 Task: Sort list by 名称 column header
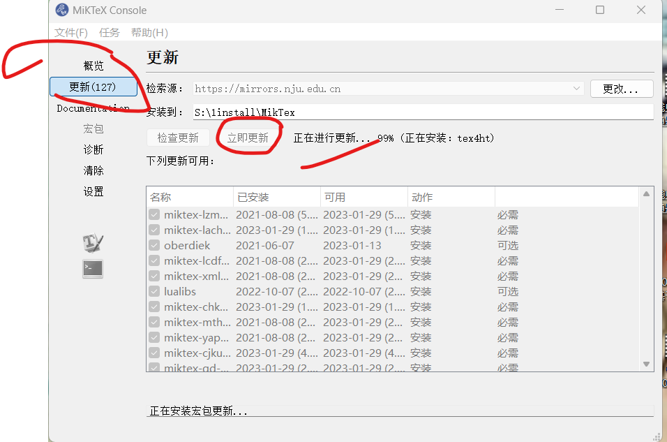(x=190, y=197)
